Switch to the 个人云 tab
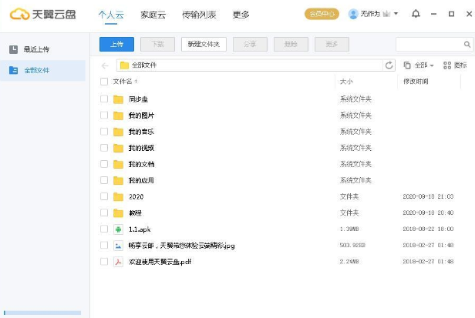 [111, 15]
